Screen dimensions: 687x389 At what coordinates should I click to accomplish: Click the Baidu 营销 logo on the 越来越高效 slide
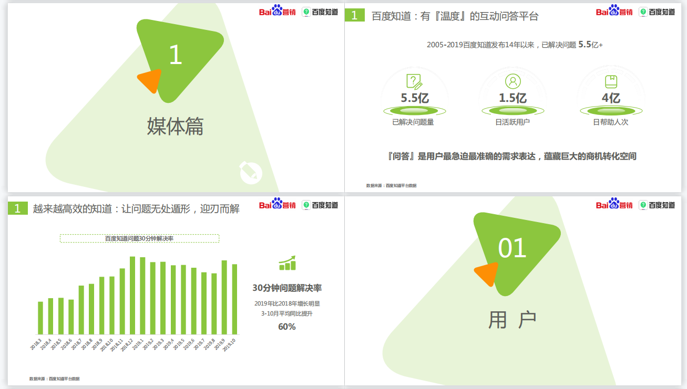(277, 204)
